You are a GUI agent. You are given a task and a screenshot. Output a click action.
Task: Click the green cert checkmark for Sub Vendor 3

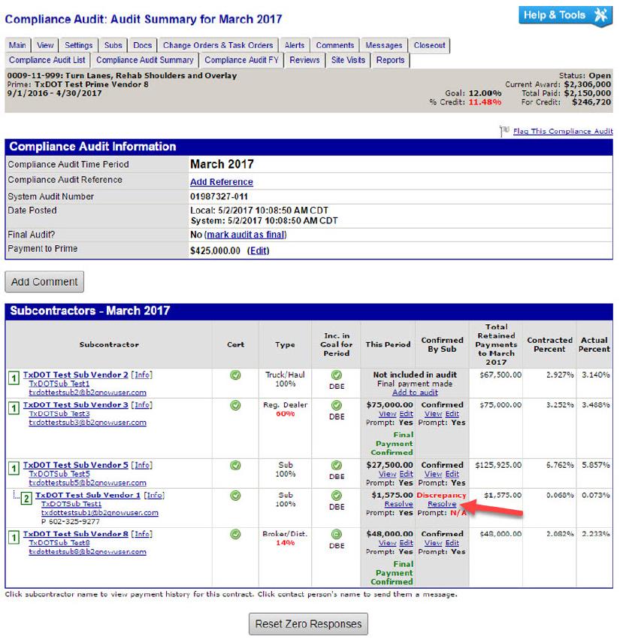235,405
